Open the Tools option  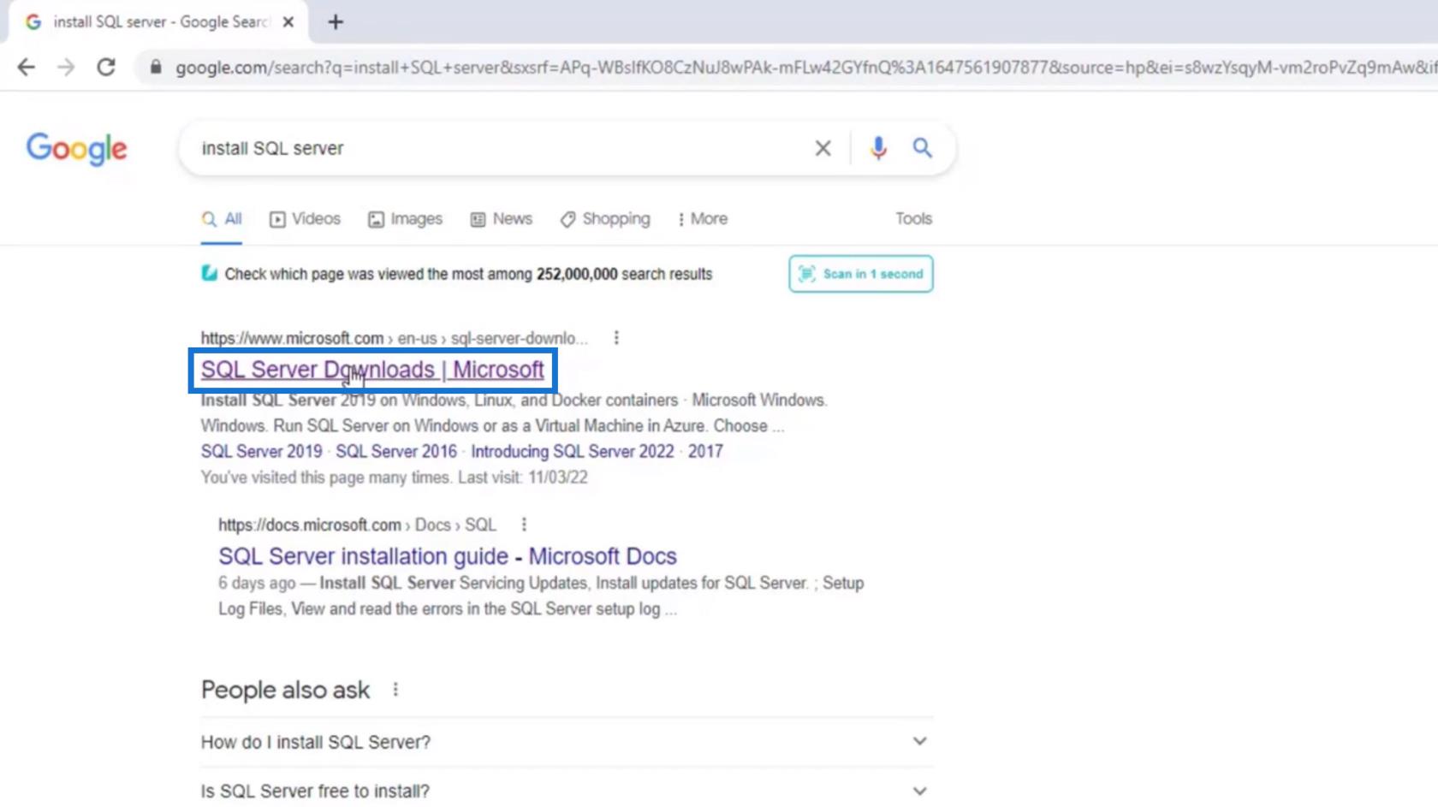click(913, 219)
